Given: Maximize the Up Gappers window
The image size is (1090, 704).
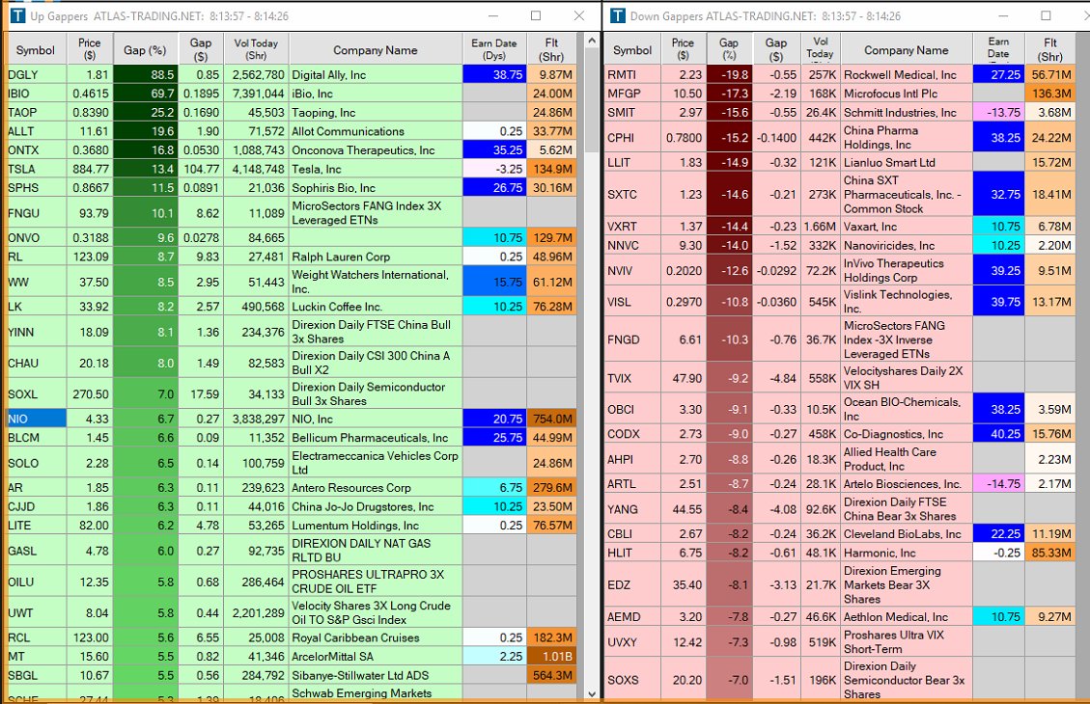Looking at the screenshot, I should click(535, 15).
